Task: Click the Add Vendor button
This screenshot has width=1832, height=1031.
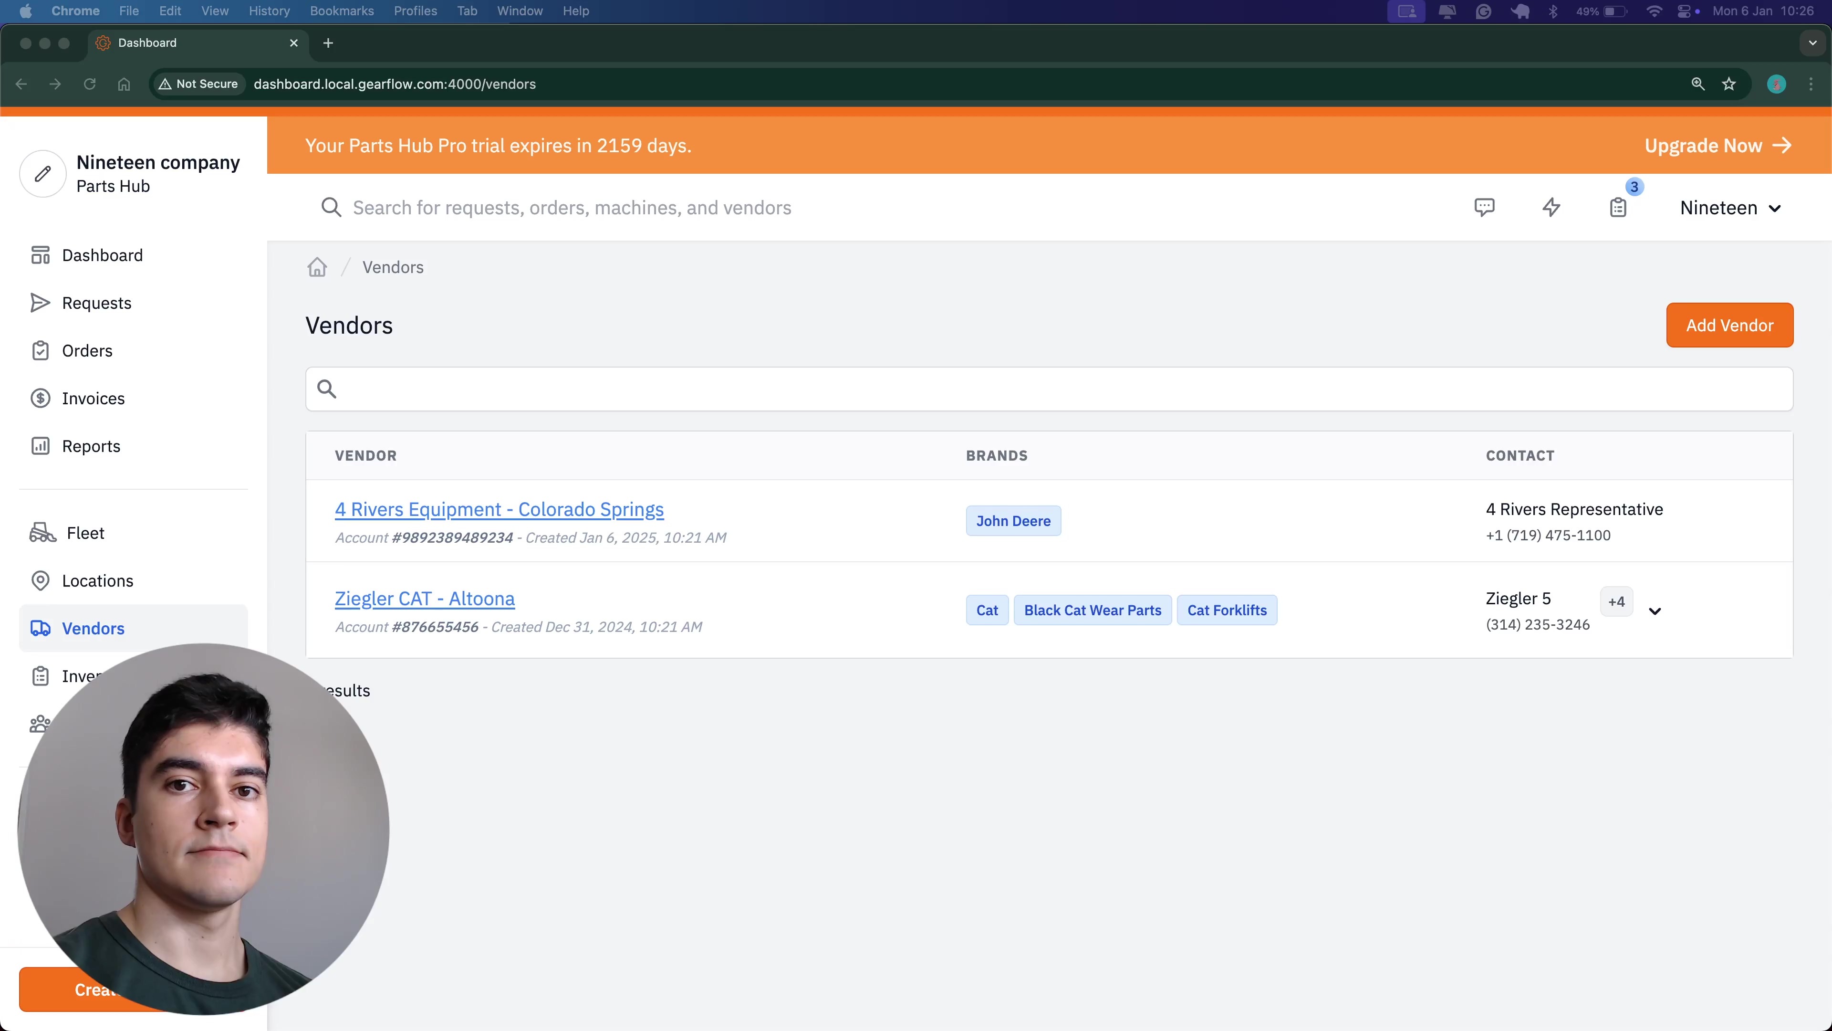Action: pos(1729,325)
